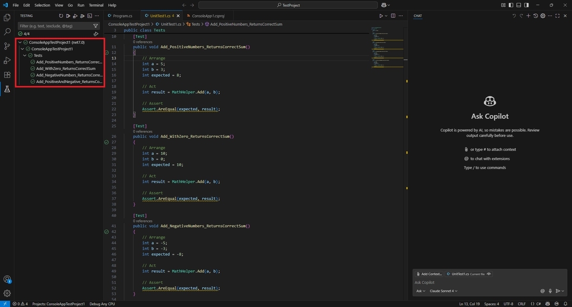Open the Terminal menu
Screen dimensions: 572x307
point(96,5)
